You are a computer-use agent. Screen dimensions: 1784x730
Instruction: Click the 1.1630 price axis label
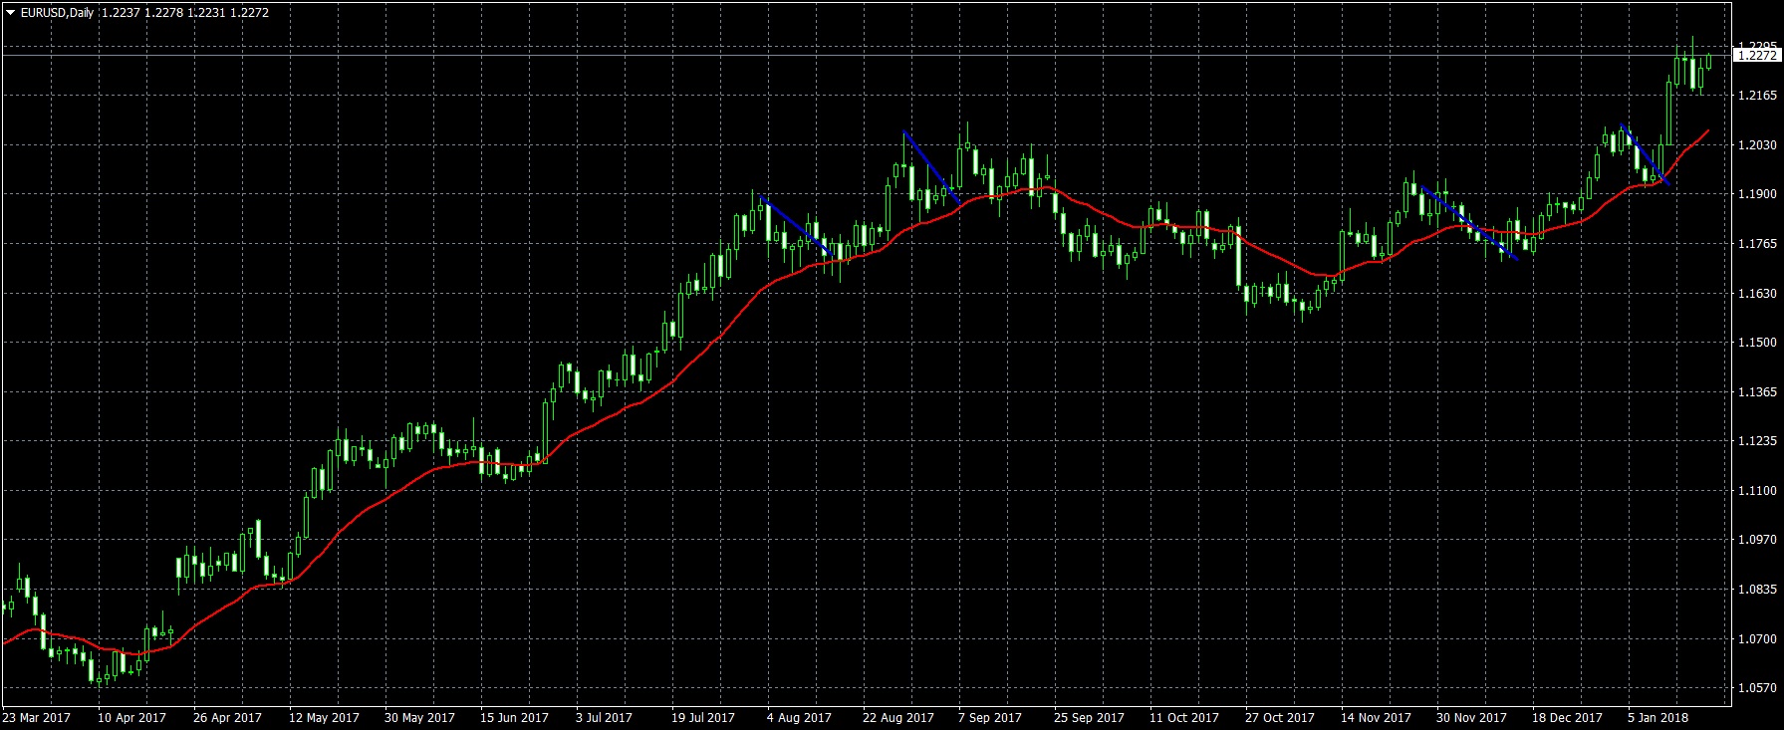click(x=1757, y=294)
